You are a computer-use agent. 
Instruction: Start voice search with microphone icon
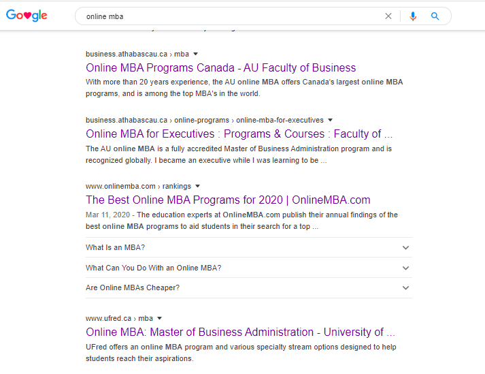413,16
